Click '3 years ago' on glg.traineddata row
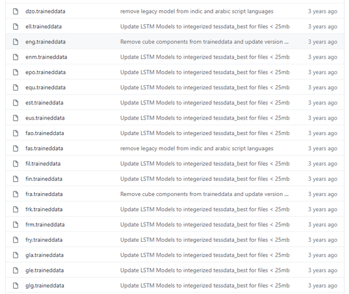The height and width of the screenshot is (294, 349). pos(322,285)
